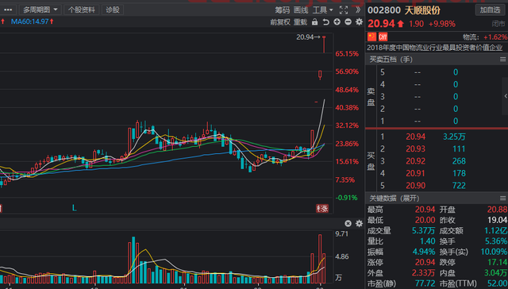
Task: Click bid 5 volume 722
Action: tap(460, 185)
